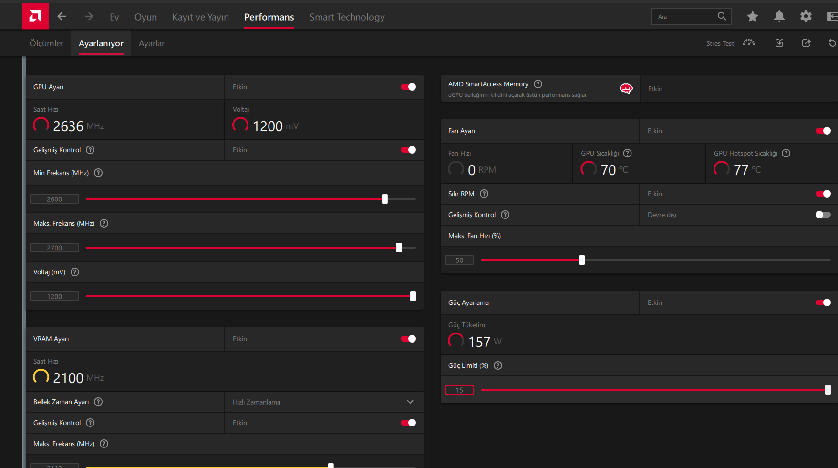Open help for Bellek Zaman Ayarı
Viewport: 838px width, 468px height.
98,402
